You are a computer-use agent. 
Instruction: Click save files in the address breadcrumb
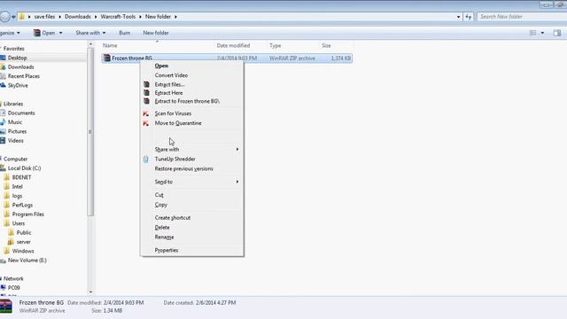pyautogui.click(x=44, y=17)
